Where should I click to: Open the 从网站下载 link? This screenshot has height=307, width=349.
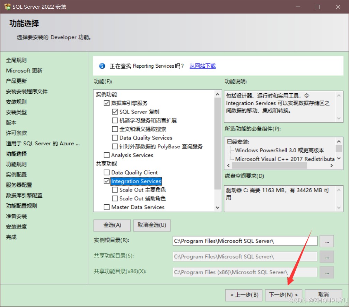point(202,66)
